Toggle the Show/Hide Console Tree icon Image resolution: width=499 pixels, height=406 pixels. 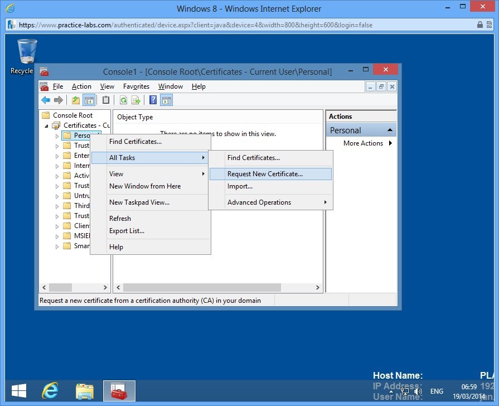(x=89, y=100)
